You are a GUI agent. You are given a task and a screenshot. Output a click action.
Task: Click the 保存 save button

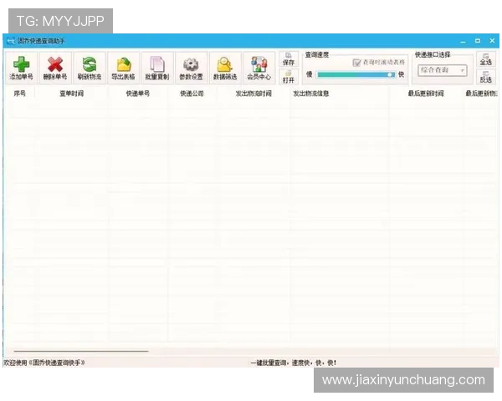coord(289,59)
